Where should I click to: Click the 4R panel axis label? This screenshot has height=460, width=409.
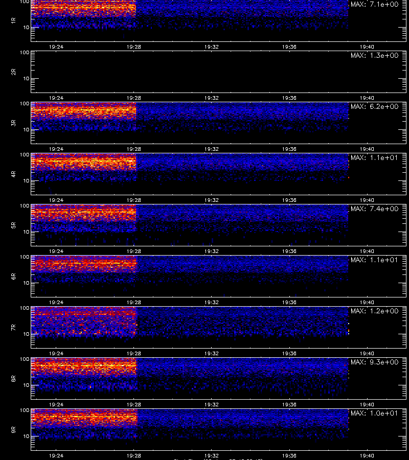[x=13, y=174]
